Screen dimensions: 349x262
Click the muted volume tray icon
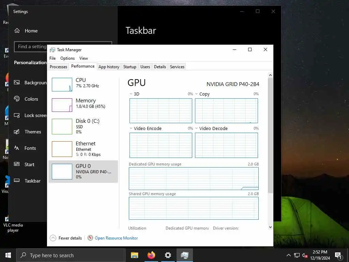click(304, 255)
